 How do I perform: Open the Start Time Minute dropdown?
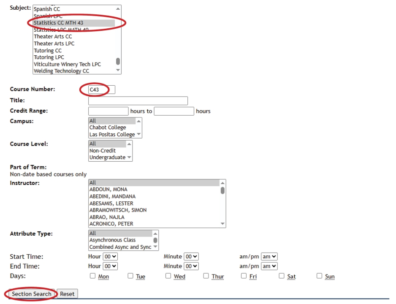pyautogui.click(x=191, y=257)
